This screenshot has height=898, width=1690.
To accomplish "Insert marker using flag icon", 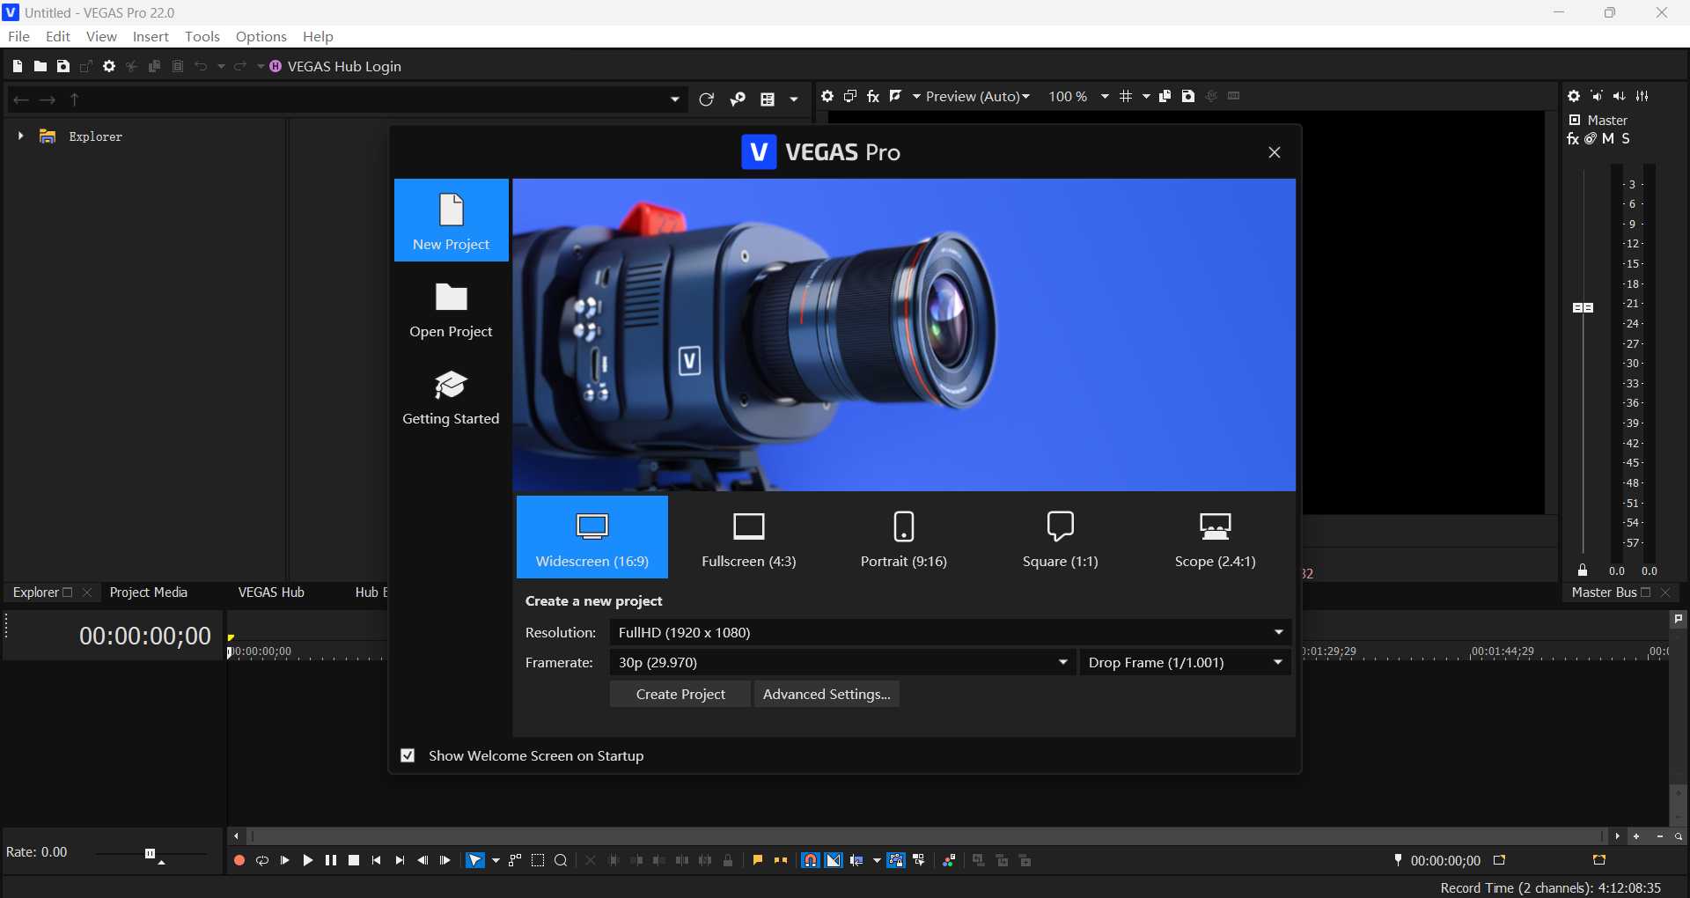I will pos(758,860).
